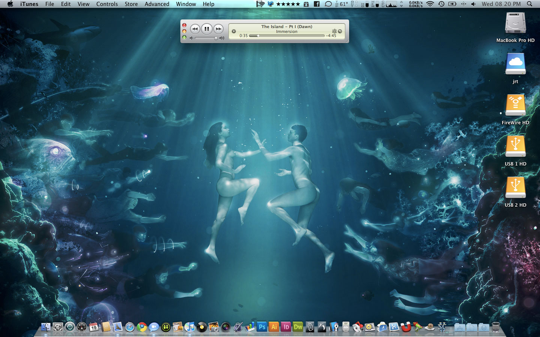Launch Dreamweaver from the Dock

coord(298,327)
